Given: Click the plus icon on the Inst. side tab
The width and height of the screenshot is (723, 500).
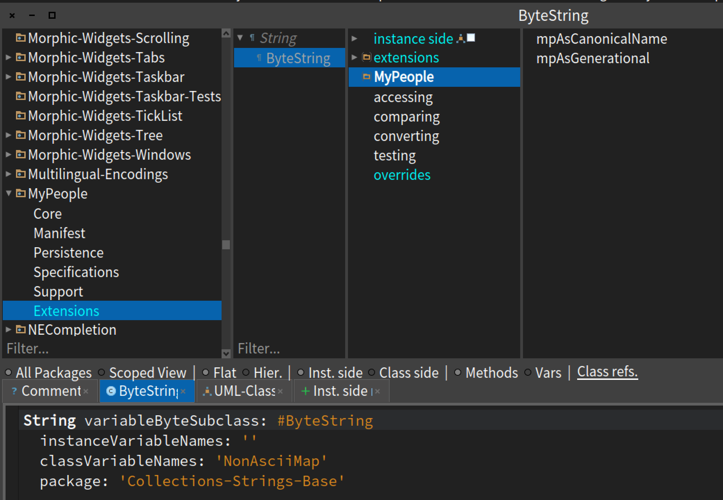Looking at the screenshot, I should click(305, 391).
